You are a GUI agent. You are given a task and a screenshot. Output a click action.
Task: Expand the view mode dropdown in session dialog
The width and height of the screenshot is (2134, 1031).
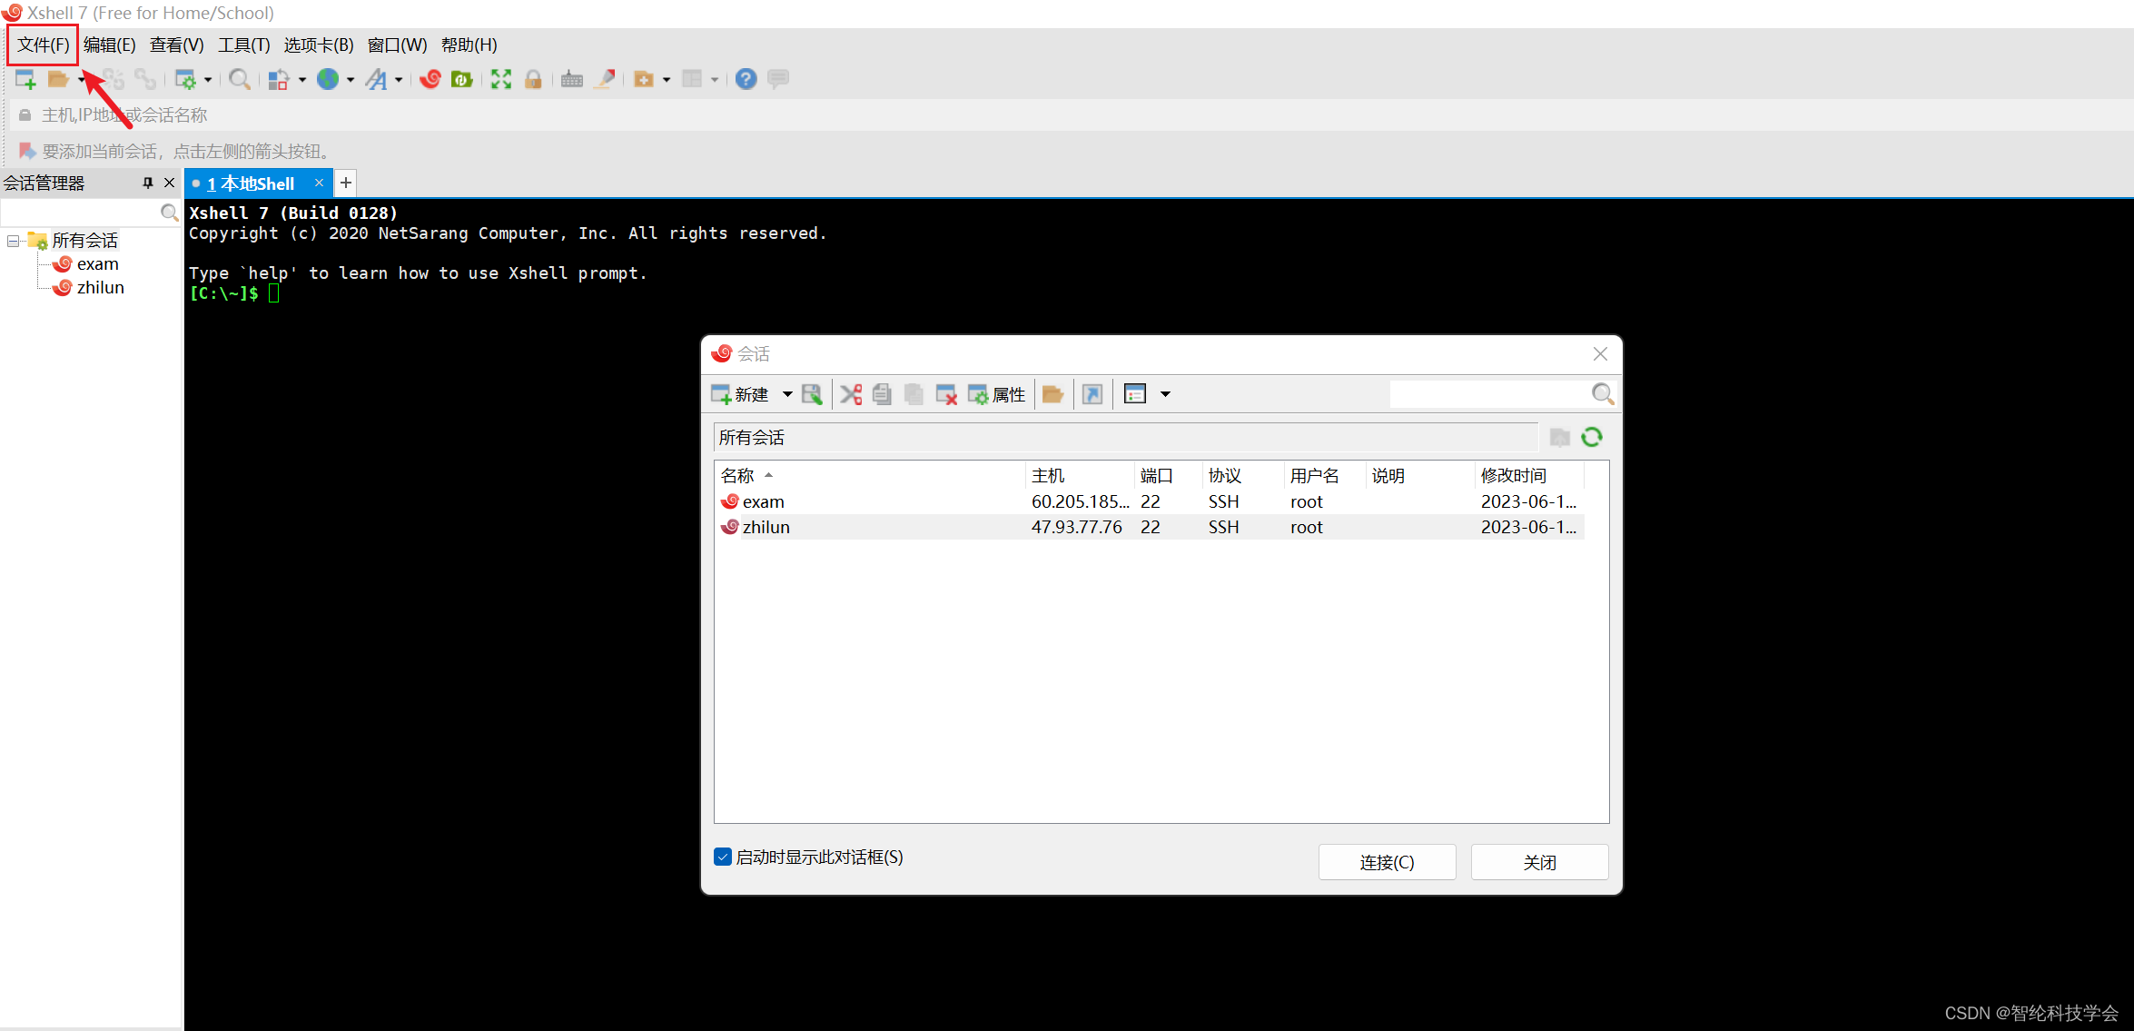point(1165,394)
